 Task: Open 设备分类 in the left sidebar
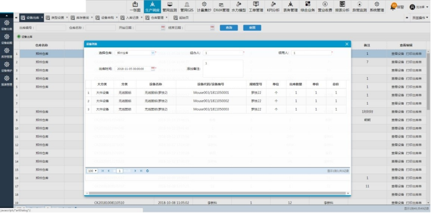(x=7, y=25)
